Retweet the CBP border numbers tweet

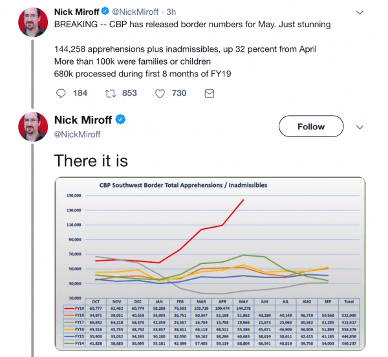109,93
